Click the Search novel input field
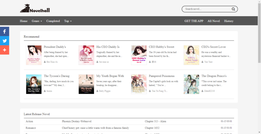261x134 pixels. pyautogui.click(x=208, y=9)
